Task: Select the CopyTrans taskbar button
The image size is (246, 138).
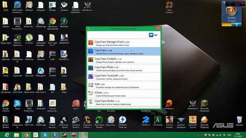Action: point(83,135)
